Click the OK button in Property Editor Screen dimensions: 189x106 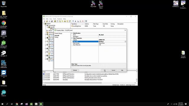tap(105, 70)
